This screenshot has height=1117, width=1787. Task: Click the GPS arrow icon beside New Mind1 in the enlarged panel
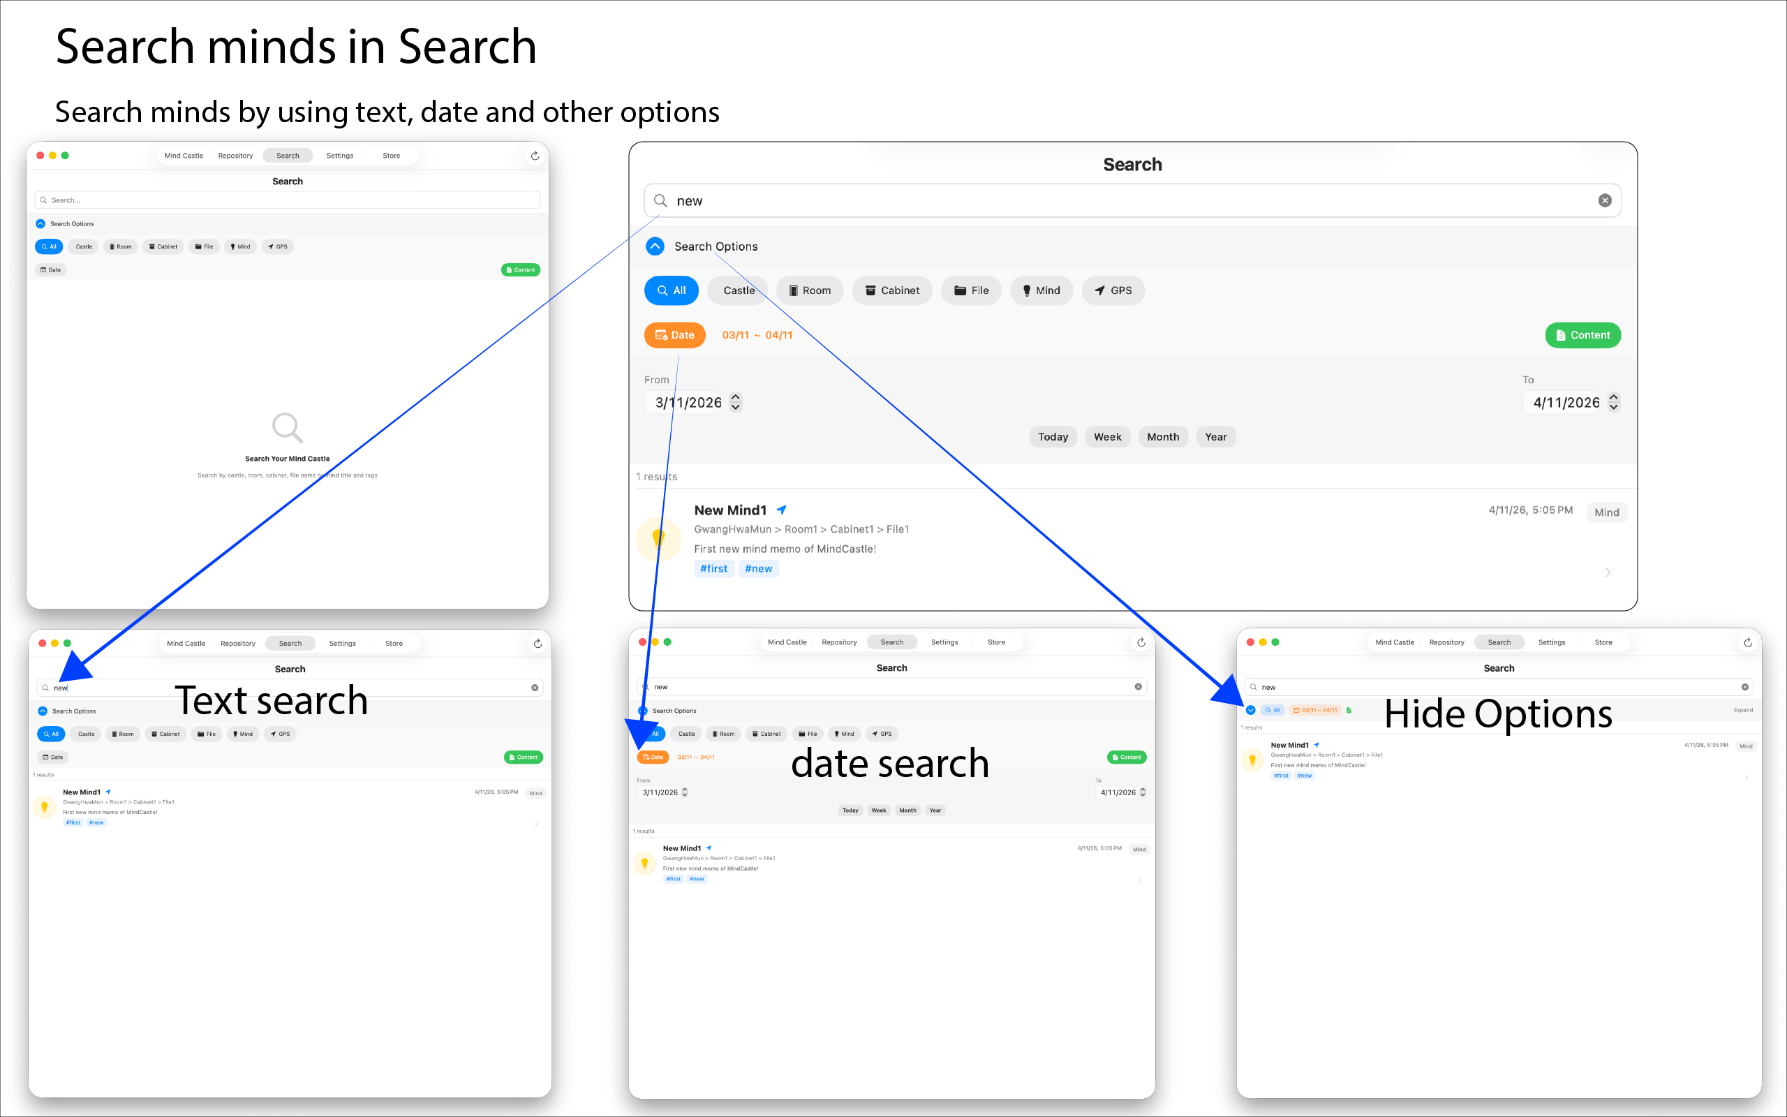781,510
